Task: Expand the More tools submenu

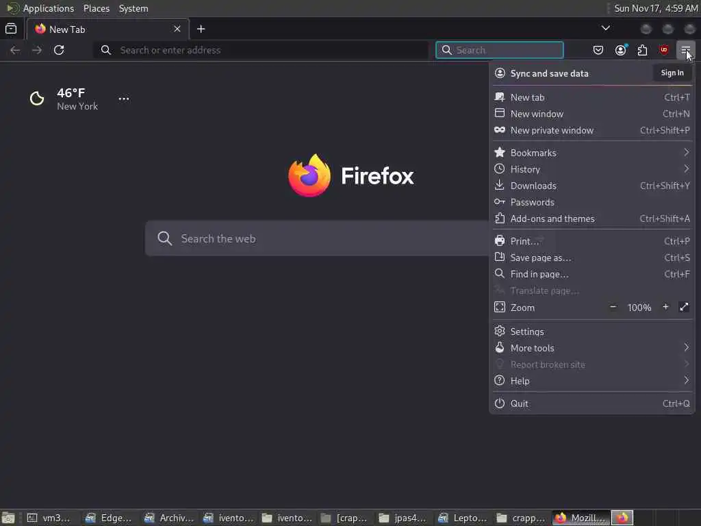Action: tap(592, 348)
